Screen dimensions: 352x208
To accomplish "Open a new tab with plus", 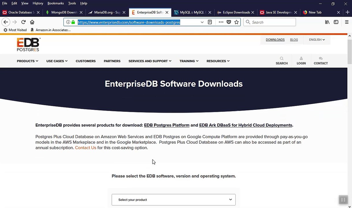I will click(347, 12).
